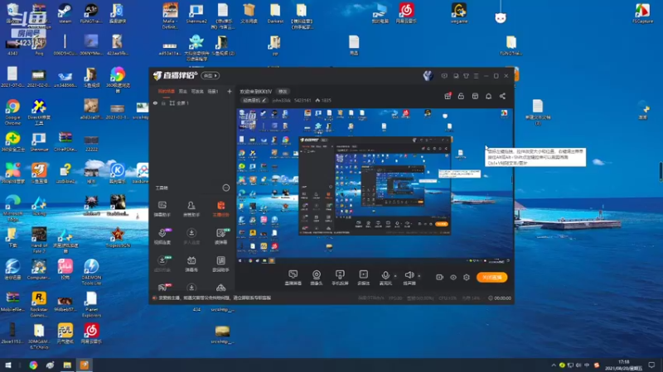Select the Steam desktop shortcut
Image resolution: width=663 pixels, height=372 pixels.
click(x=65, y=12)
